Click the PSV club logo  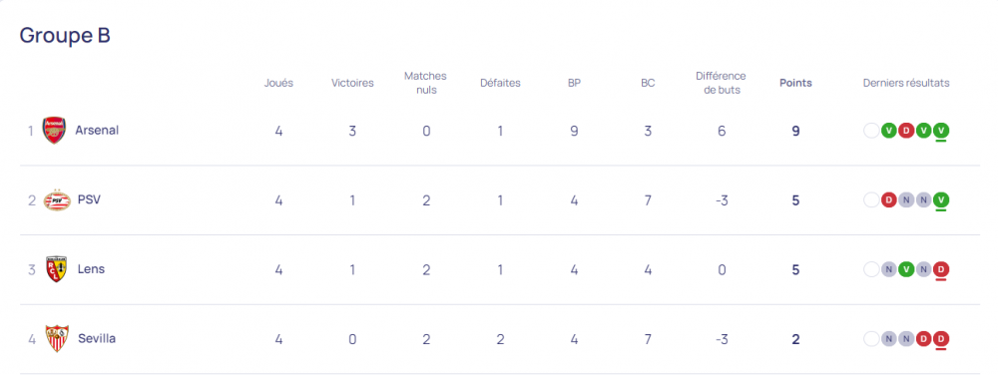pyautogui.click(x=55, y=200)
